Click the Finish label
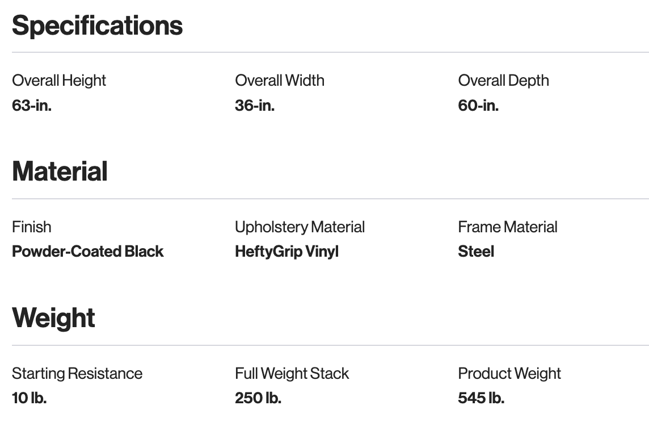Image resolution: width=649 pixels, height=443 pixels. (32, 227)
